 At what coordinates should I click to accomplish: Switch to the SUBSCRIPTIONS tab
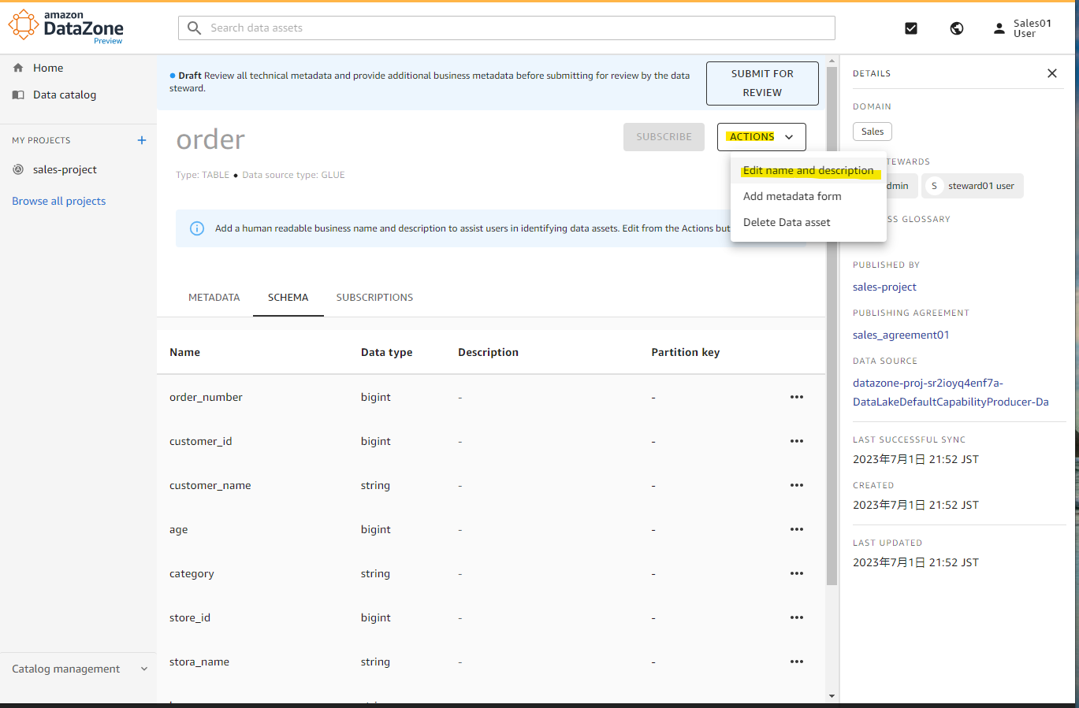tap(374, 297)
